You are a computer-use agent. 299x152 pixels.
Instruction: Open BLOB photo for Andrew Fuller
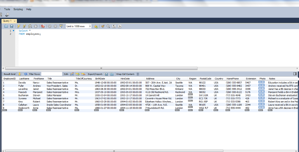tap(261, 85)
